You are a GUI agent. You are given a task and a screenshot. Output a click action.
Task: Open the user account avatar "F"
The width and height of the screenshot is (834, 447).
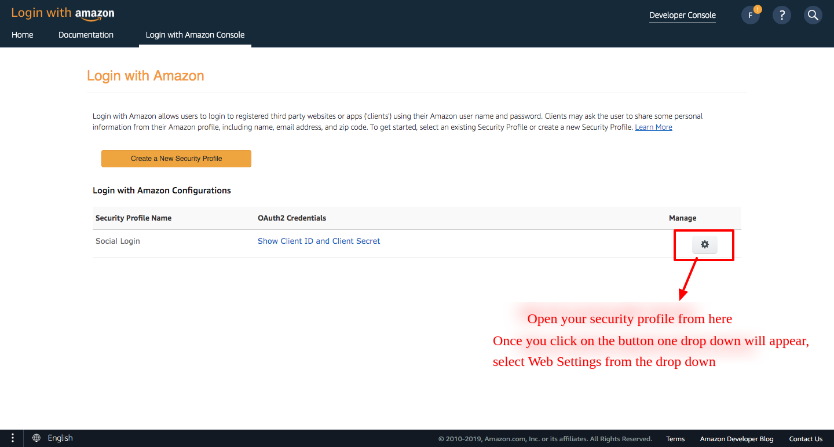pos(751,15)
